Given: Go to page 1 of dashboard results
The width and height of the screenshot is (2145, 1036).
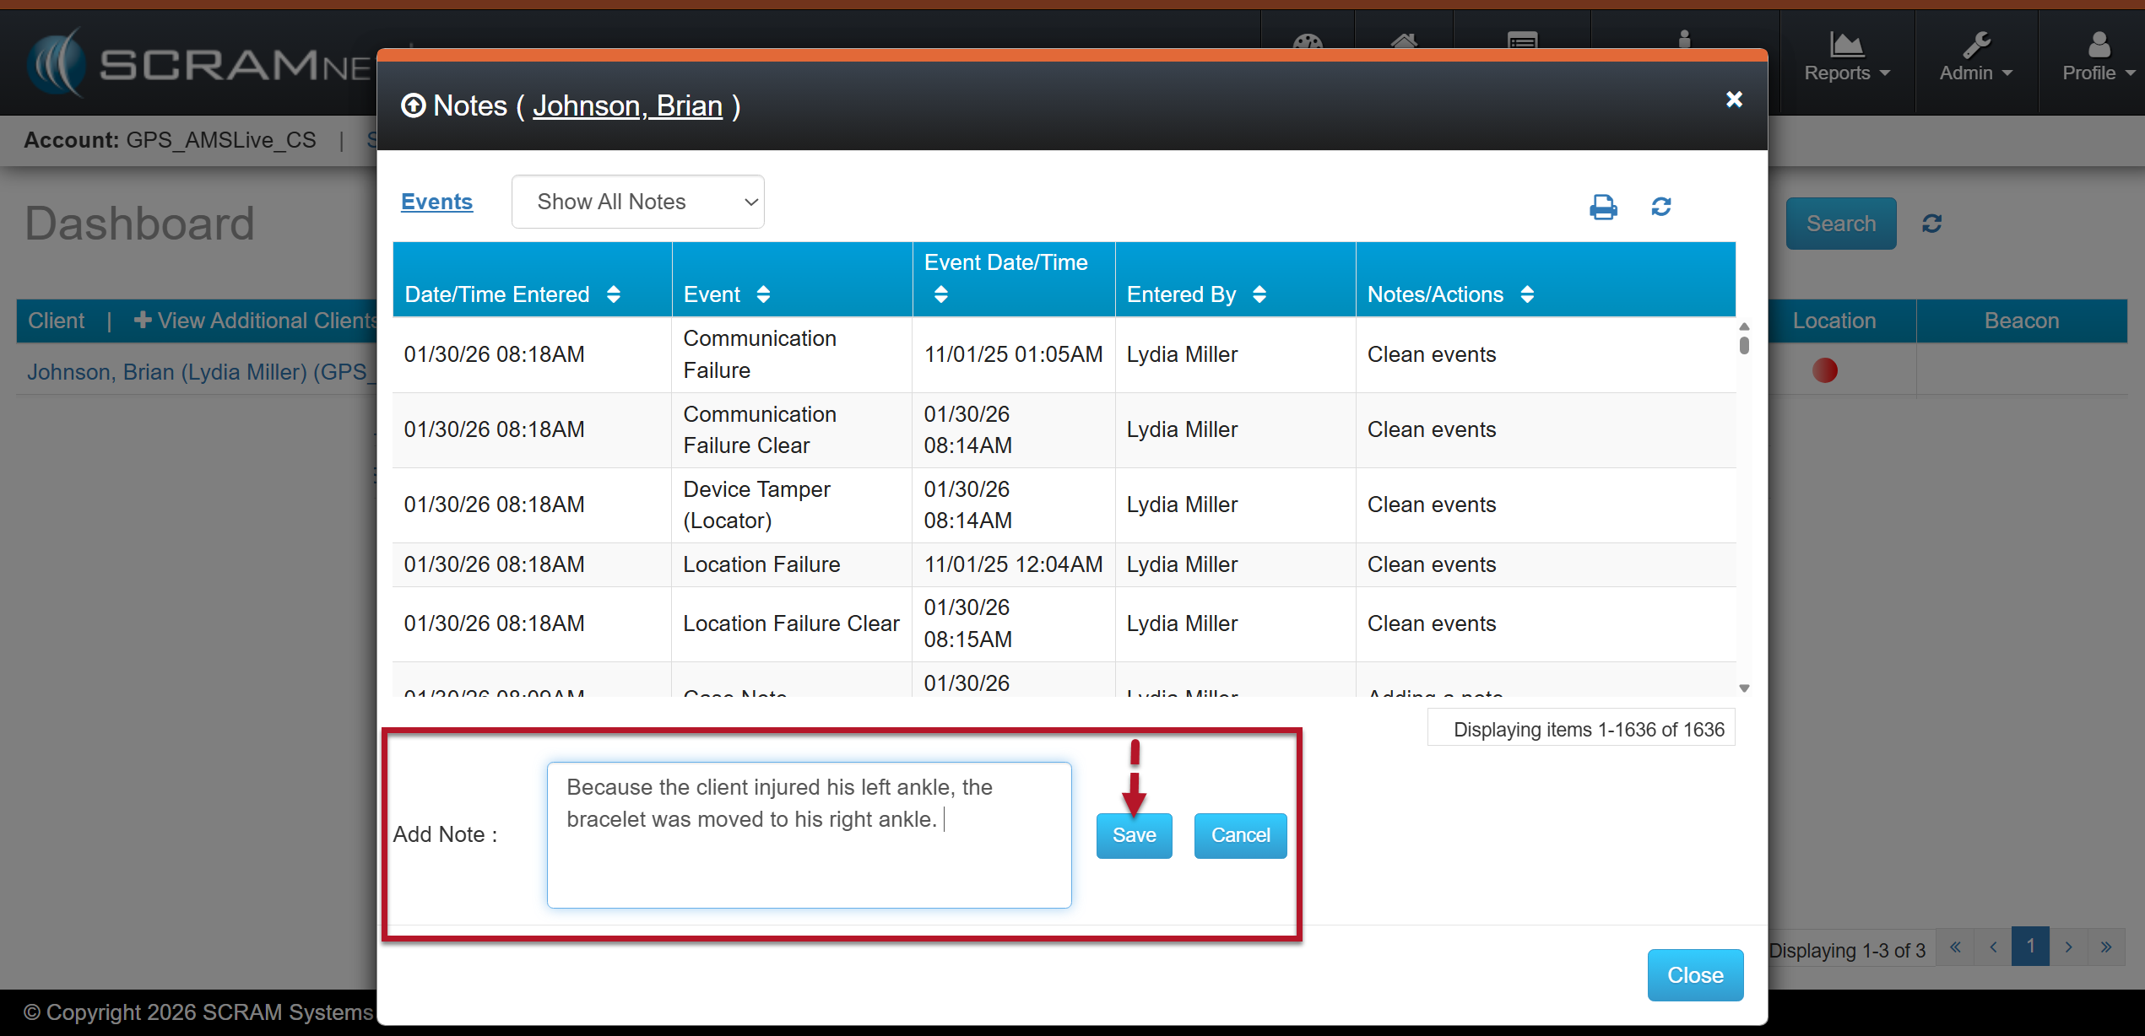Looking at the screenshot, I should point(2030,947).
